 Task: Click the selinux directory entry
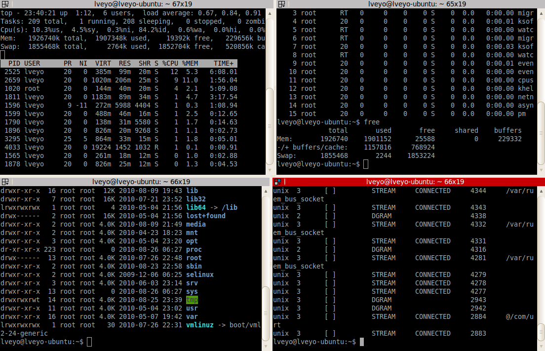(x=199, y=274)
